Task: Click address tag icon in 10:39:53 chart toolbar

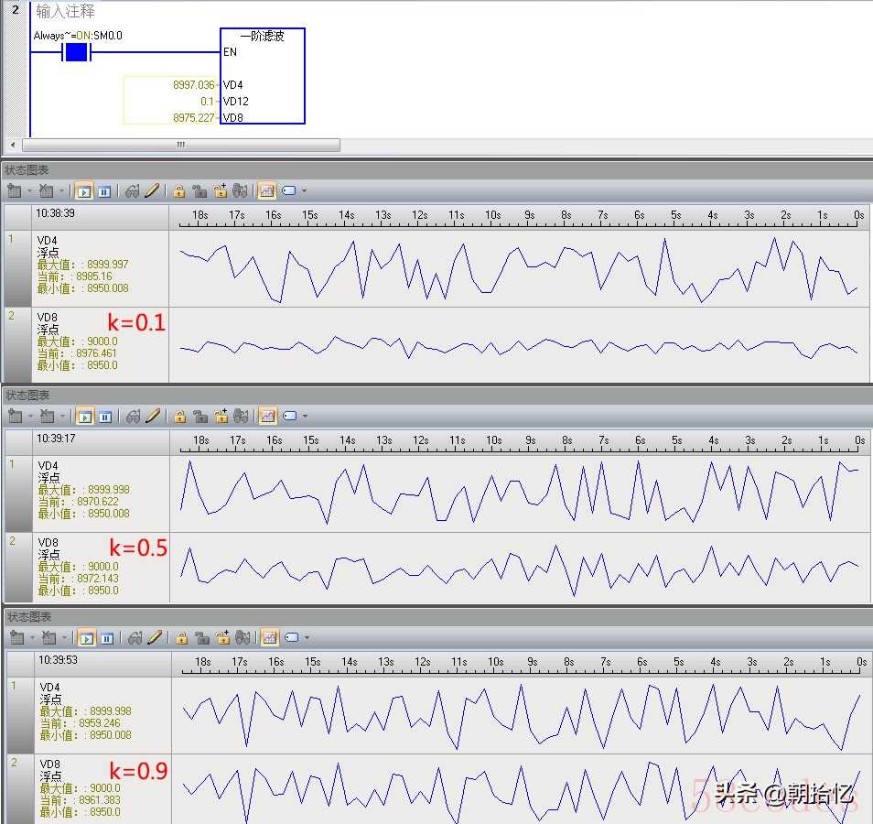Action: click(x=292, y=637)
